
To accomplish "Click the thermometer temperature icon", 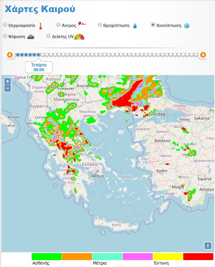I will click(x=40, y=26).
